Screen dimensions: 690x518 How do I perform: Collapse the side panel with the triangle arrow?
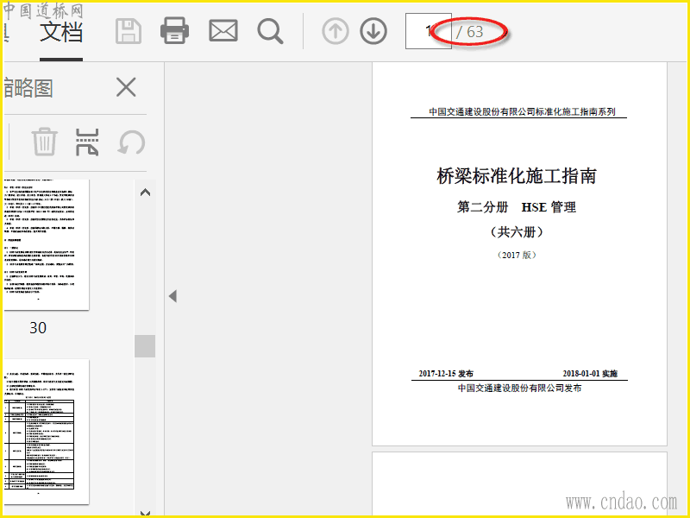[173, 296]
